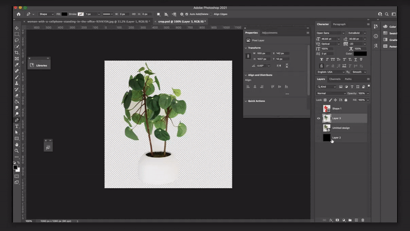Open the Kind layer filter dropdown
The image size is (410, 231).
[326, 87]
